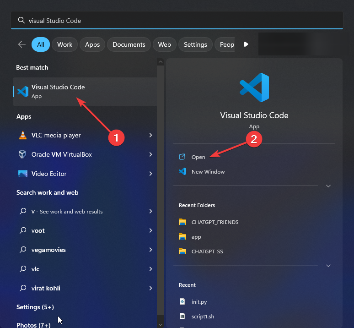Click the app folder icon in Recent Folders
The width and height of the screenshot is (354, 328).
[182, 237]
